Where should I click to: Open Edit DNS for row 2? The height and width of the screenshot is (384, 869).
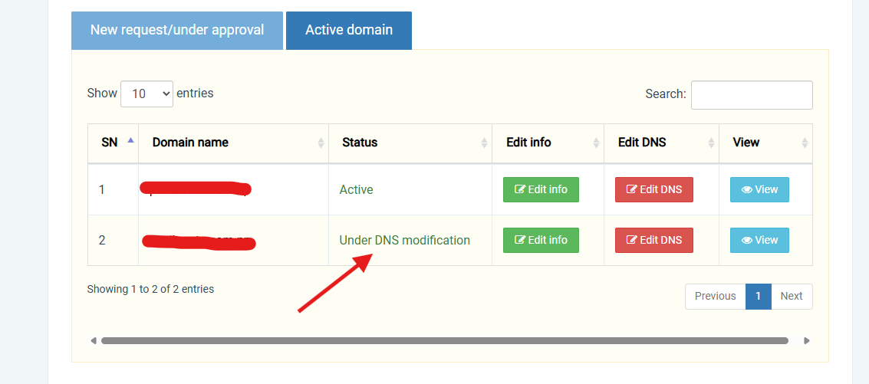654,240
